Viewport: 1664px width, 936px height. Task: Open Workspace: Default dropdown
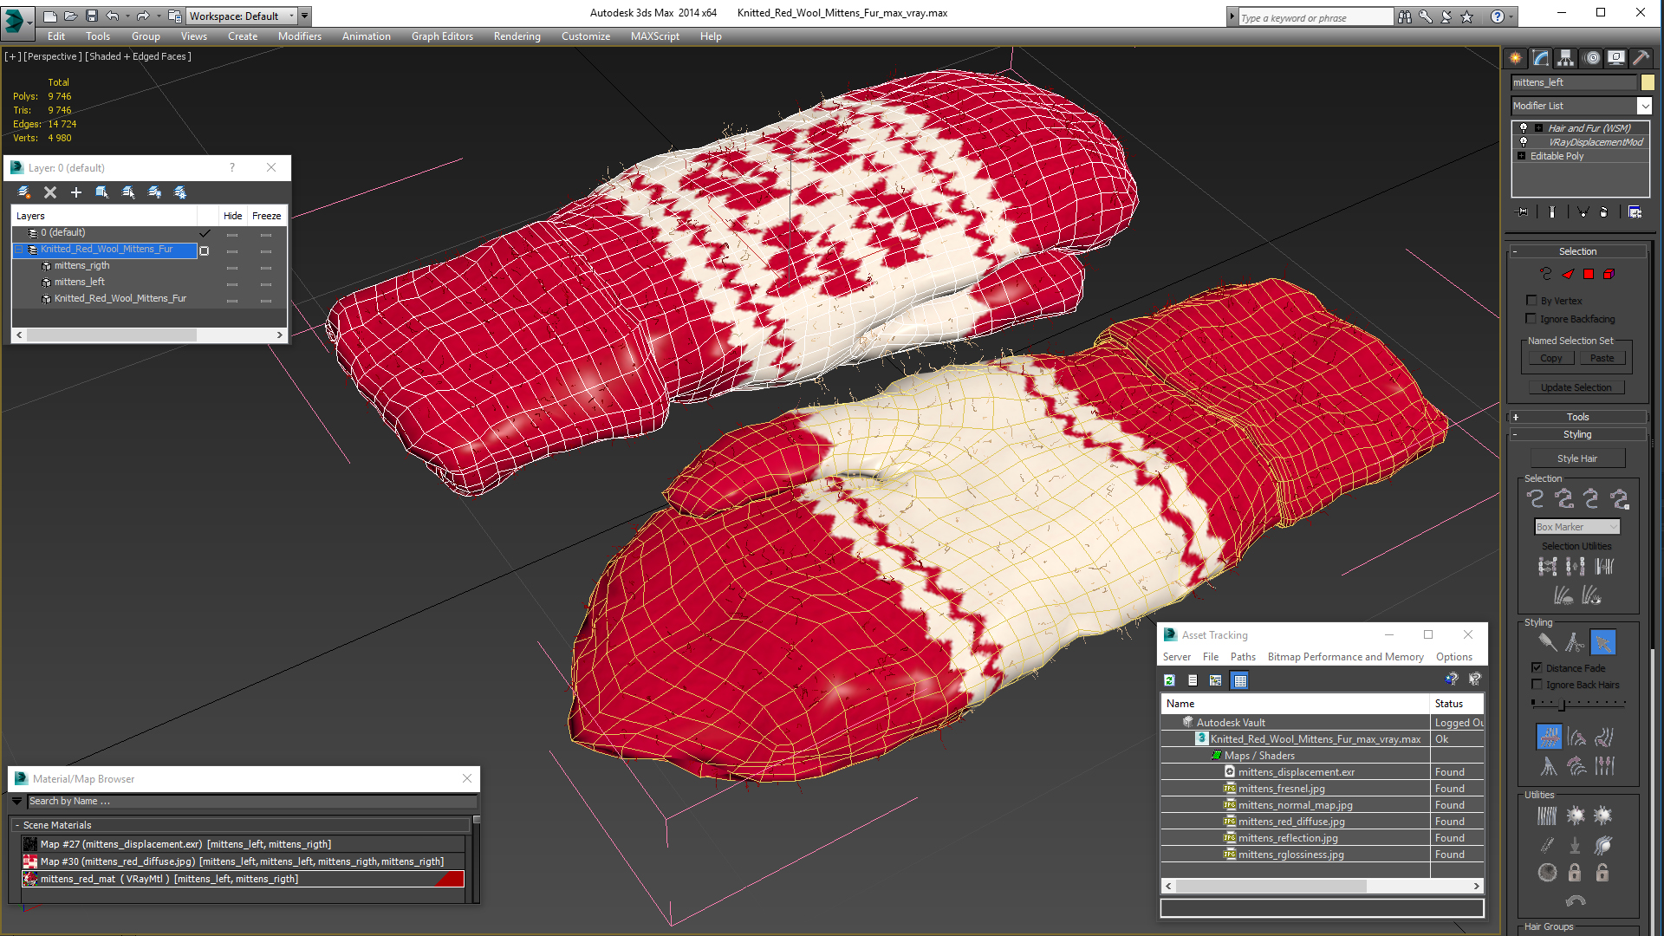[x=242, y=16]
